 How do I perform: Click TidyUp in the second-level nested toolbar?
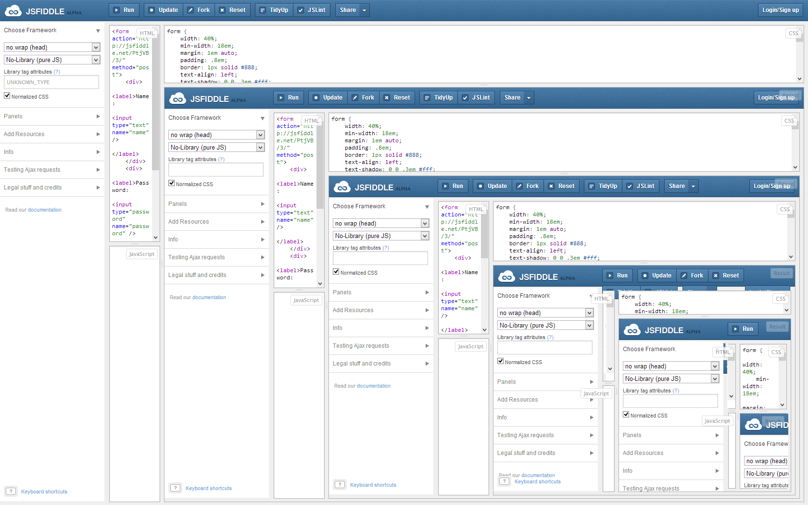tap(439, 98)
